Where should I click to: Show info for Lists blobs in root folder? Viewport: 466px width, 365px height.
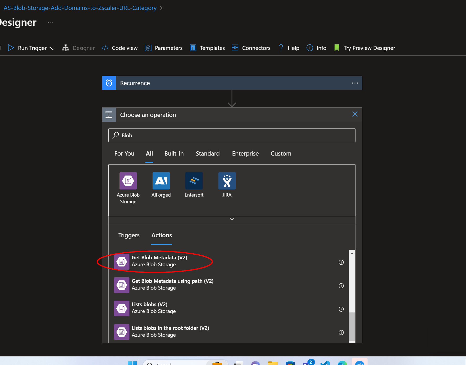coord(341,332)
